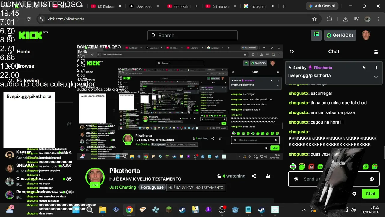
Task: Reload the kick.com page
Action: coord(29,19)
